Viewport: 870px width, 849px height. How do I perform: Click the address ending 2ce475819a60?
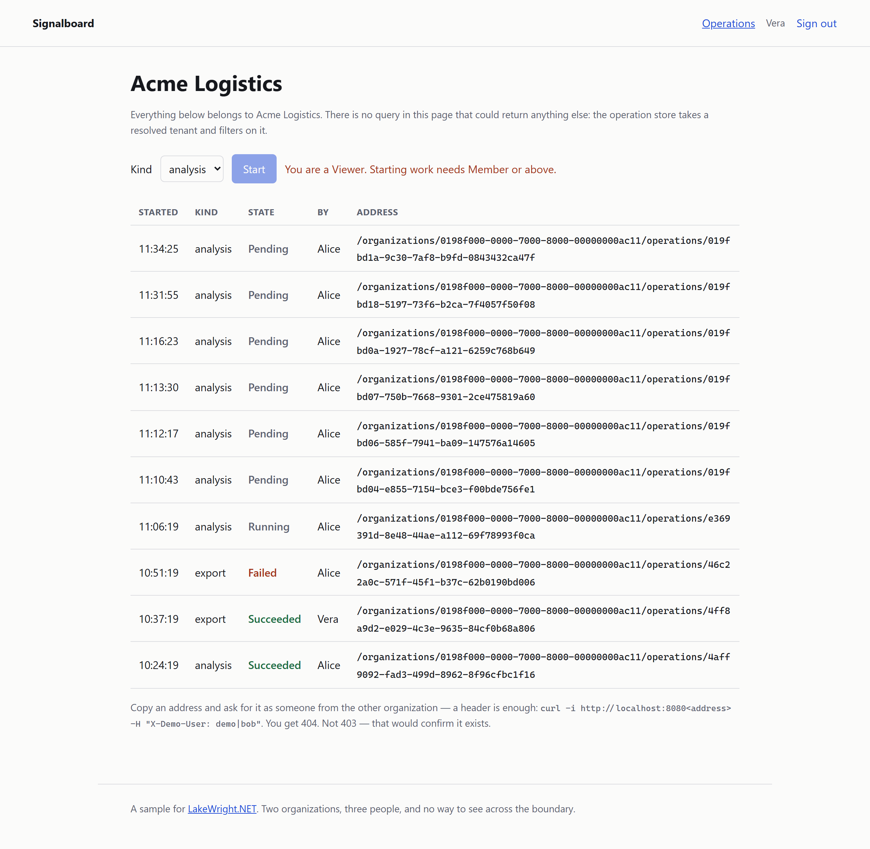pyautogui.click(x=543, y=388)
